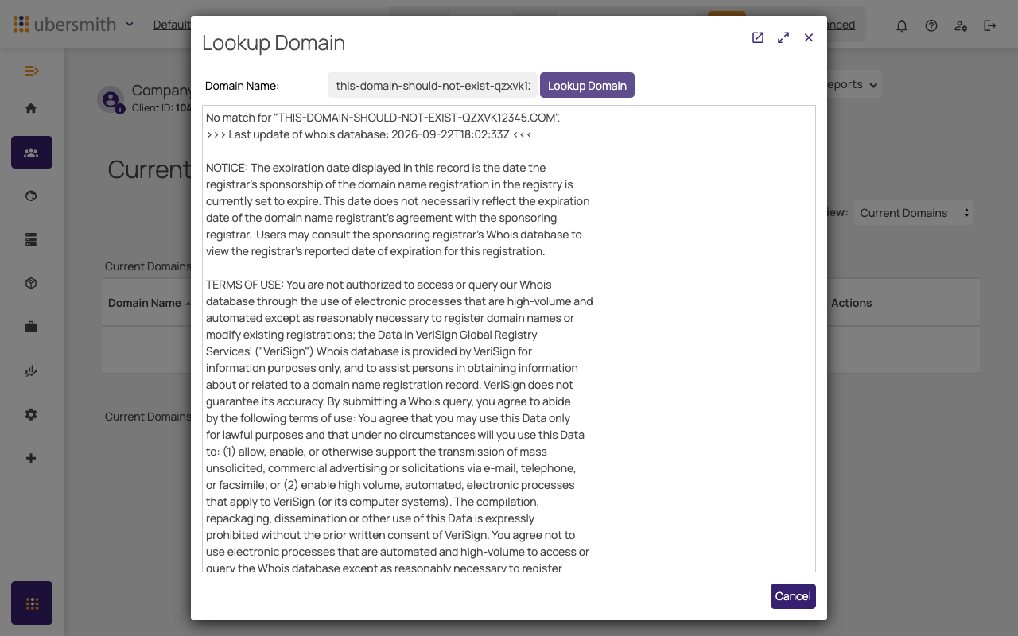The height and width of the screenshot is (636, 1018).
Task: Click the logout icon
Action: [x=990, y=25]
